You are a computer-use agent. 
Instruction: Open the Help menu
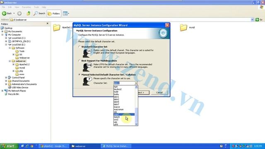click(44, 7)
